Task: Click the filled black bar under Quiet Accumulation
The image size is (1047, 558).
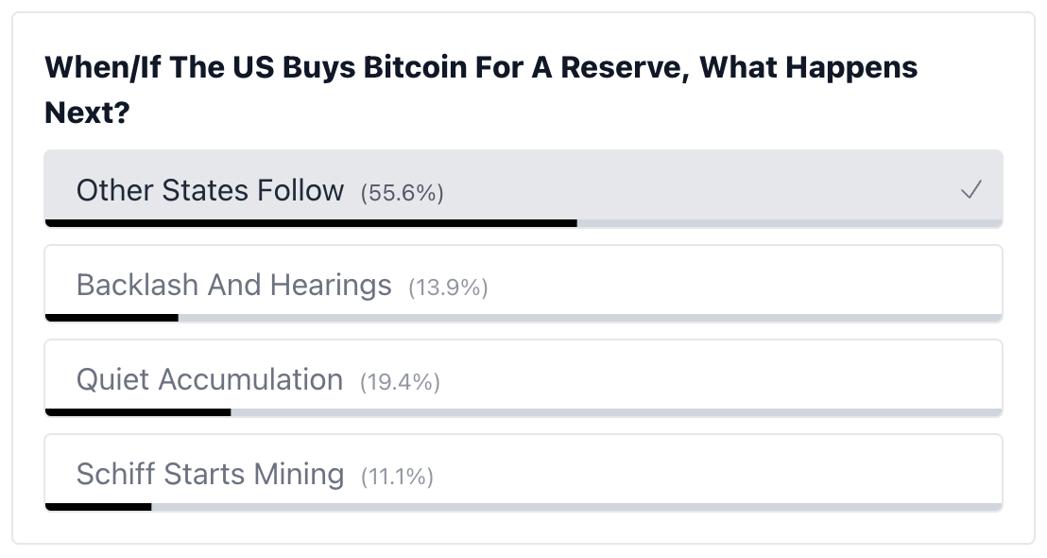Action: [x=138, y=412]
